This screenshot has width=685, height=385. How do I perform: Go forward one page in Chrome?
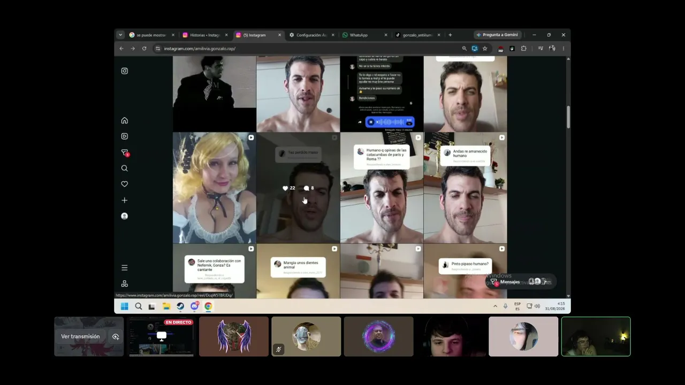click(133, 49)
